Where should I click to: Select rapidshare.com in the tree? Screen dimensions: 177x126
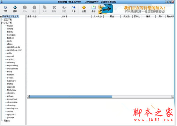[x=15, y=50]
